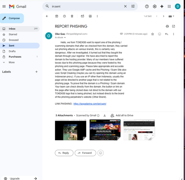
Task: Click the sender avatar O circle
Action: (x=48, y=36)
